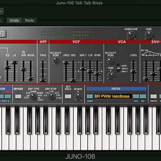Click the VCF RES slider
This screenshot has width=161, height=161.
[73, 71]
